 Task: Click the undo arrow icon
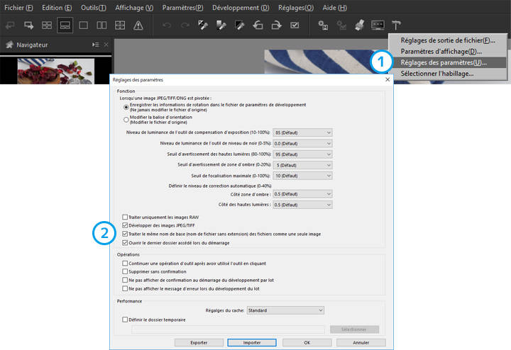(167, 26)
